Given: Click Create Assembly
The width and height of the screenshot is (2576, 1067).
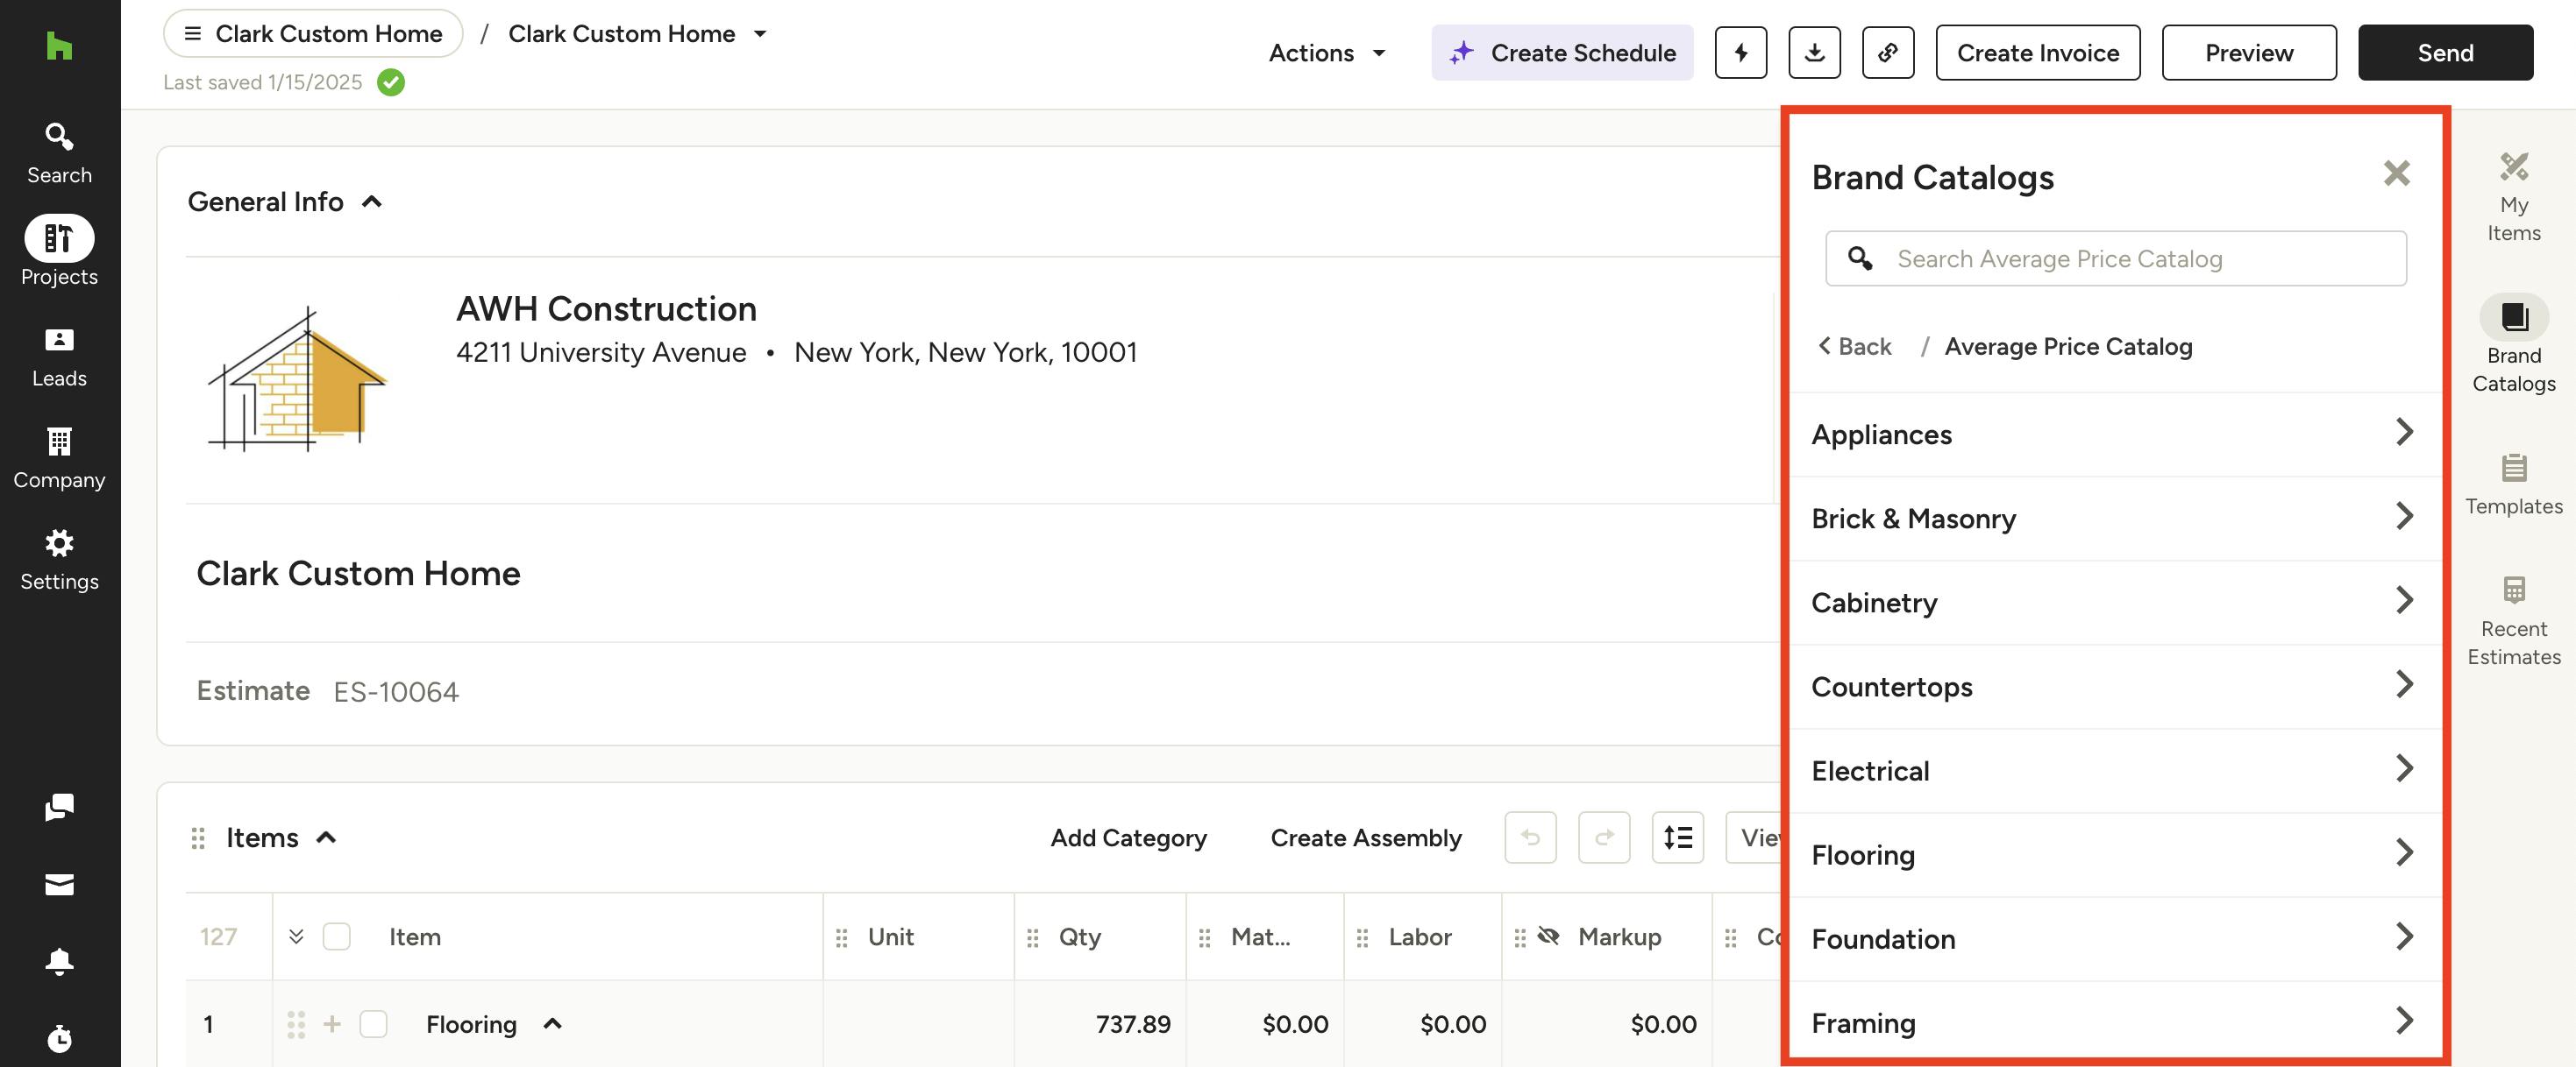Looking at the screenshot, I should click(1365, 837).
